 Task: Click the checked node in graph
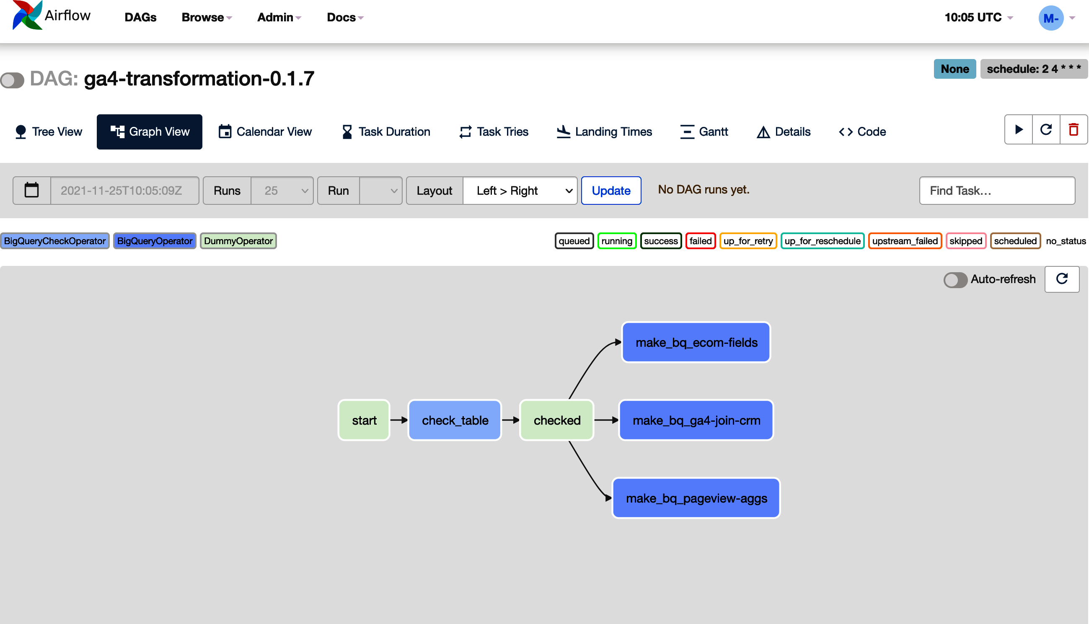pyautogui.click(x=556, y=420)
